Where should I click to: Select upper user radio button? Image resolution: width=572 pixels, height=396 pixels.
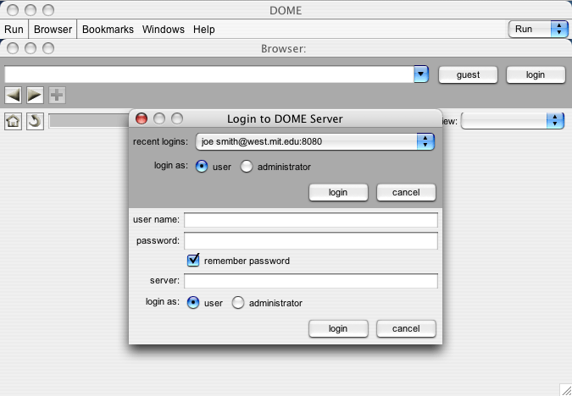pyautogui.click(x=202, y=167)
